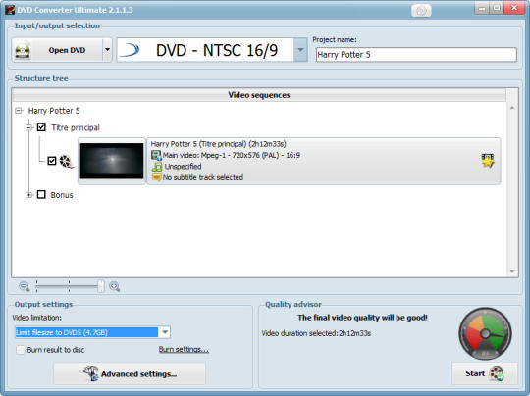Viewport: 530px width, 396px height.
Task: Click the Video sequences column header
Action: (x=259, y=95)
